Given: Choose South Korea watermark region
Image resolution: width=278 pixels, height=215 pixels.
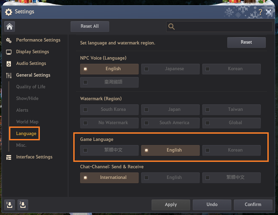Looking at the screenshot, I should point(109,110).
